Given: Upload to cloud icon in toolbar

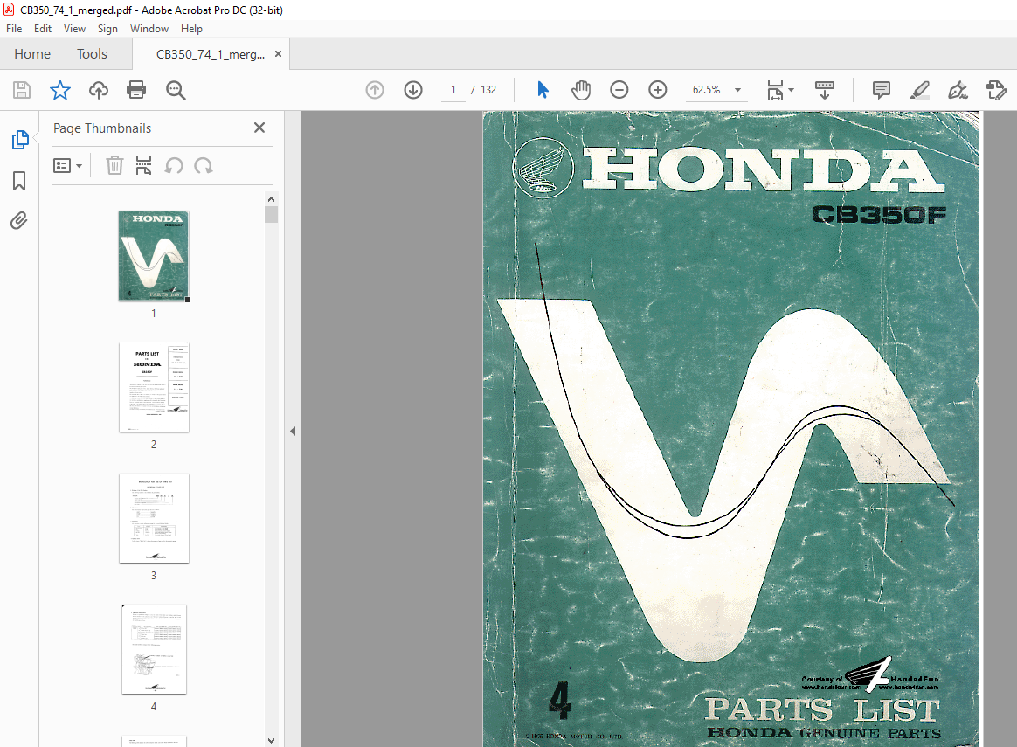Looking at the screenshot, I should (x=98, y=89).
